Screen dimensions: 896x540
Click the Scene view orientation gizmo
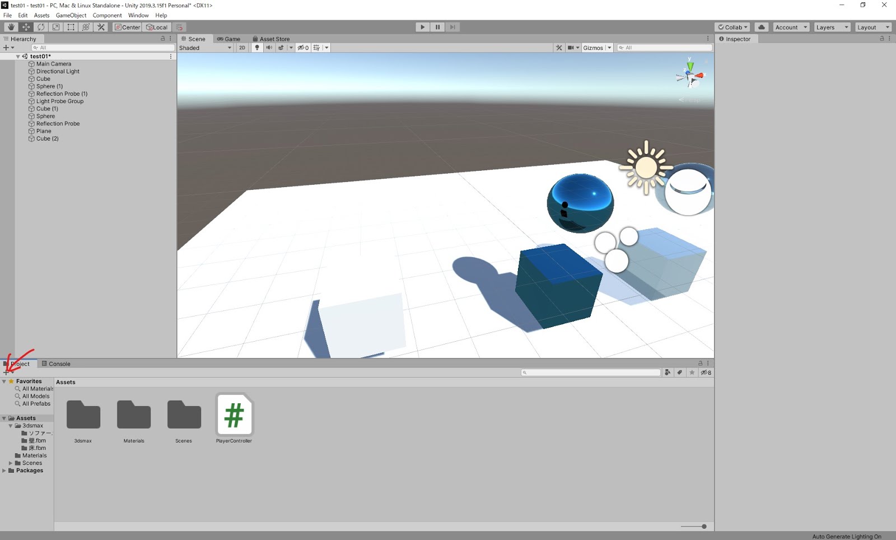[x=690, y=76]
